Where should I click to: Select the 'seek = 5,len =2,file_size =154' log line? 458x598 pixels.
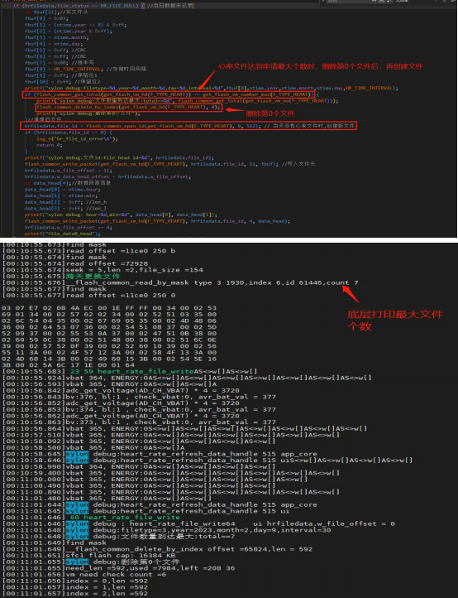click(103, 270)
